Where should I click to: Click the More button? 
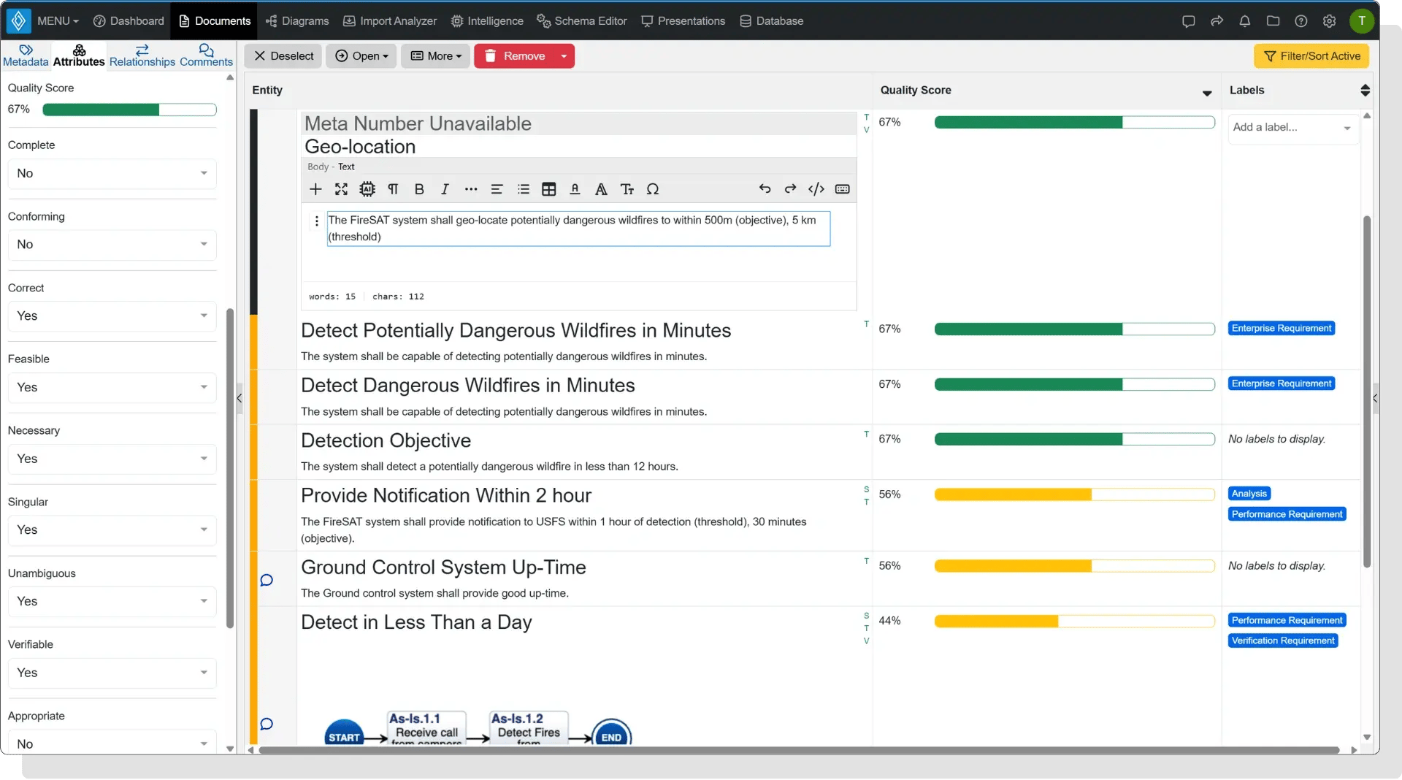pyautogui.click(x=435, y=56)
